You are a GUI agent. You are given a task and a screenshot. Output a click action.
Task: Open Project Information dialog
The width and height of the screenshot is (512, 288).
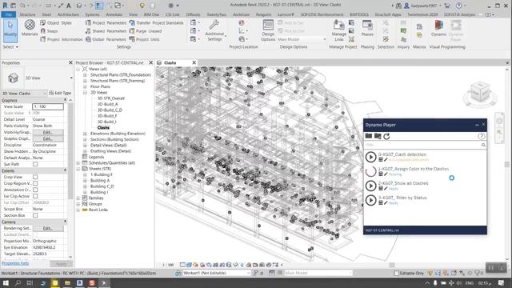(62, 39)
